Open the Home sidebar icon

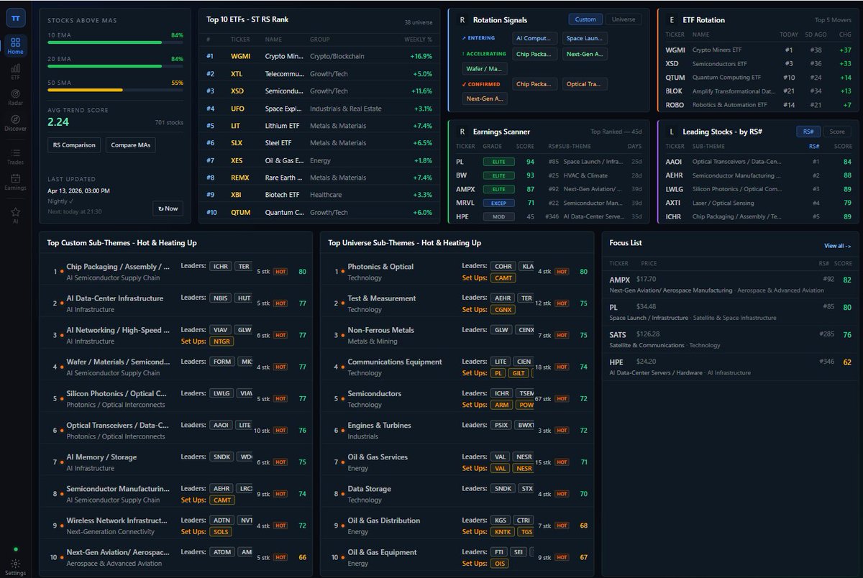(x=15, y=46)
